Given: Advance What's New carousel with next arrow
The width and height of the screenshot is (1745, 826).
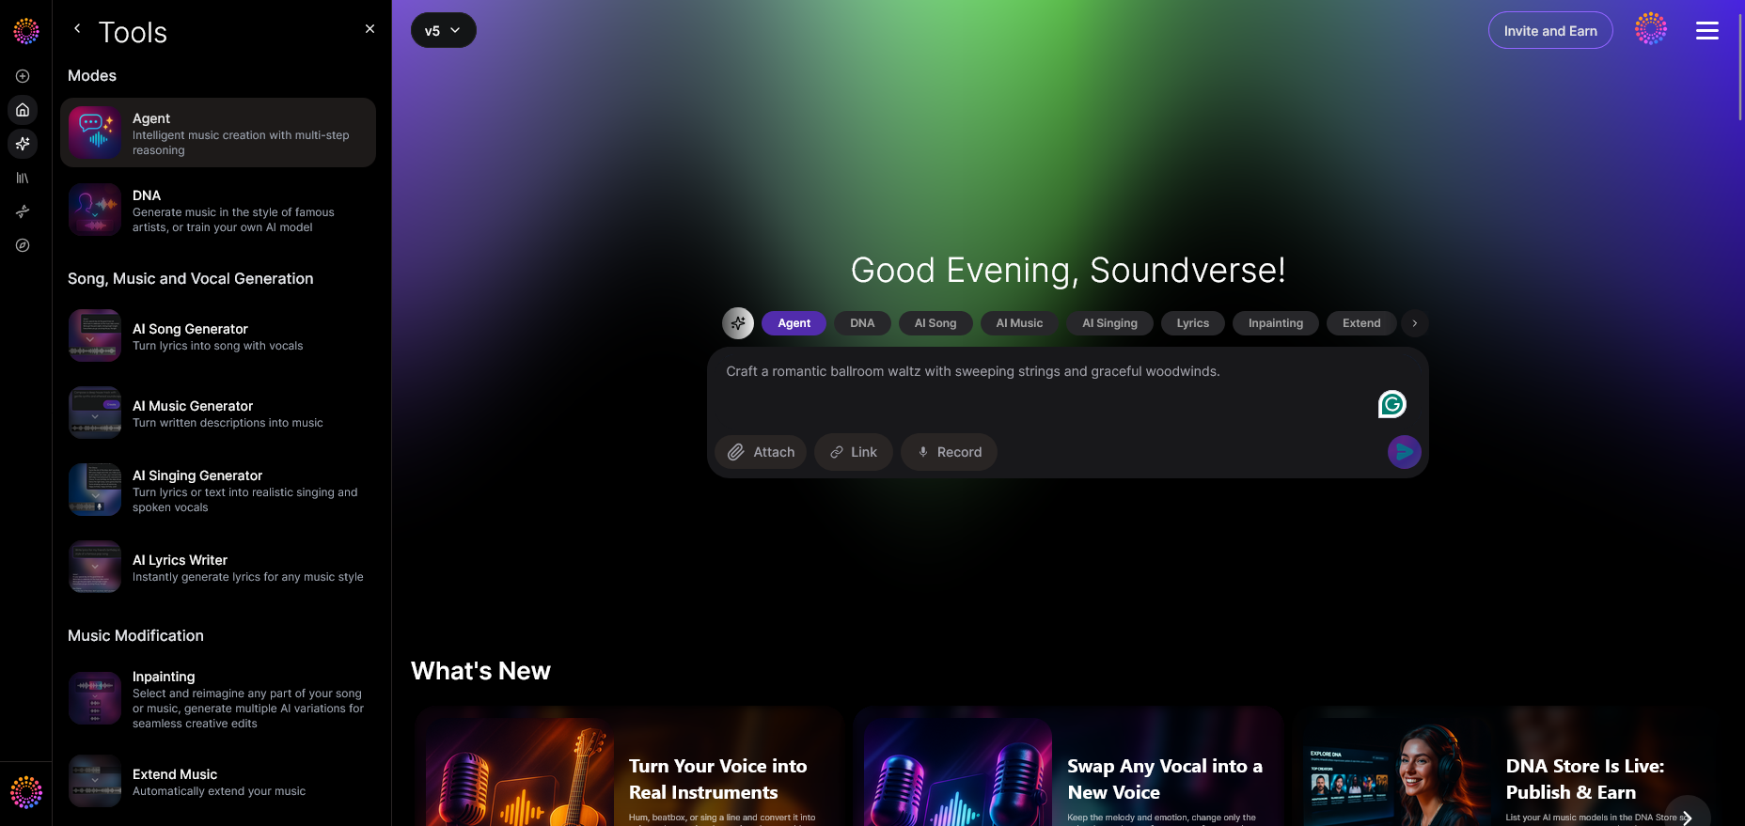Looking at the screenshot, I should (1687, 817).
